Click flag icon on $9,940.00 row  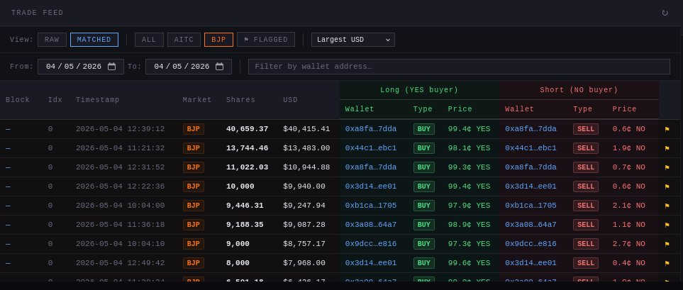click(667, 186)
